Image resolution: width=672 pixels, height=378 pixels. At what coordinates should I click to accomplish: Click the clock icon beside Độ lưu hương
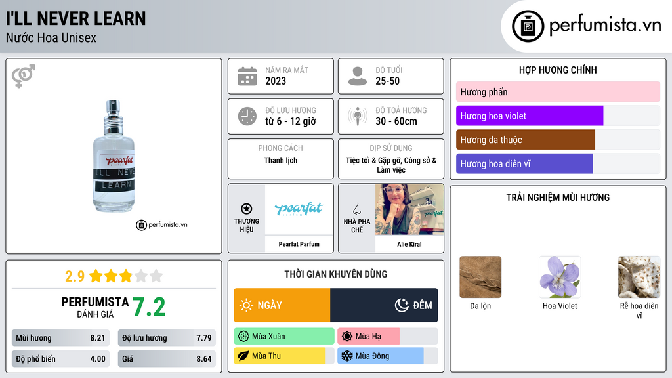coord(247,116)
